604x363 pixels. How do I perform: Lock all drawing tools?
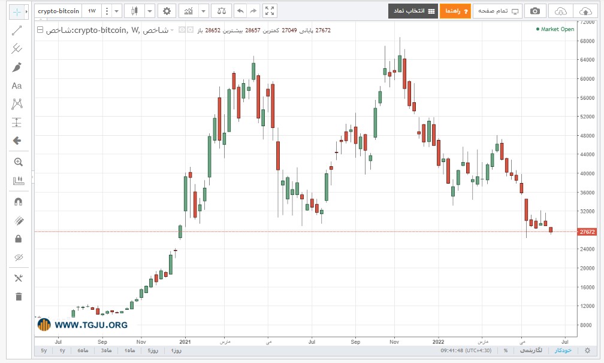tap(18, 239)
